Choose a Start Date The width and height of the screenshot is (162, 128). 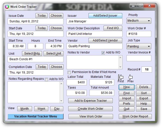tap(56, 28)
